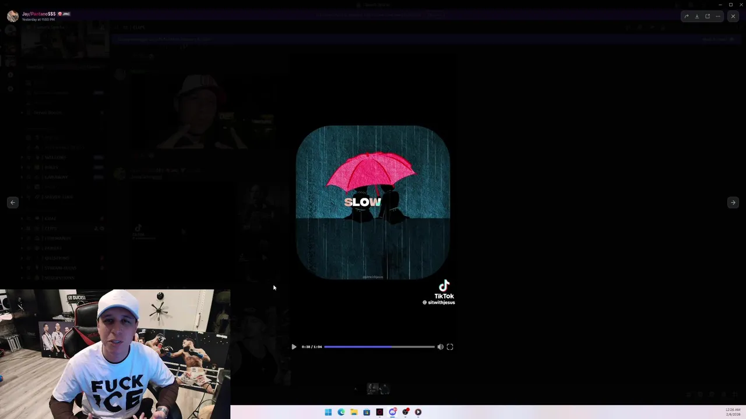The image size is (746, 419).
Task: Click the taskbar clock and date
Action: click(x=733, y=412)
